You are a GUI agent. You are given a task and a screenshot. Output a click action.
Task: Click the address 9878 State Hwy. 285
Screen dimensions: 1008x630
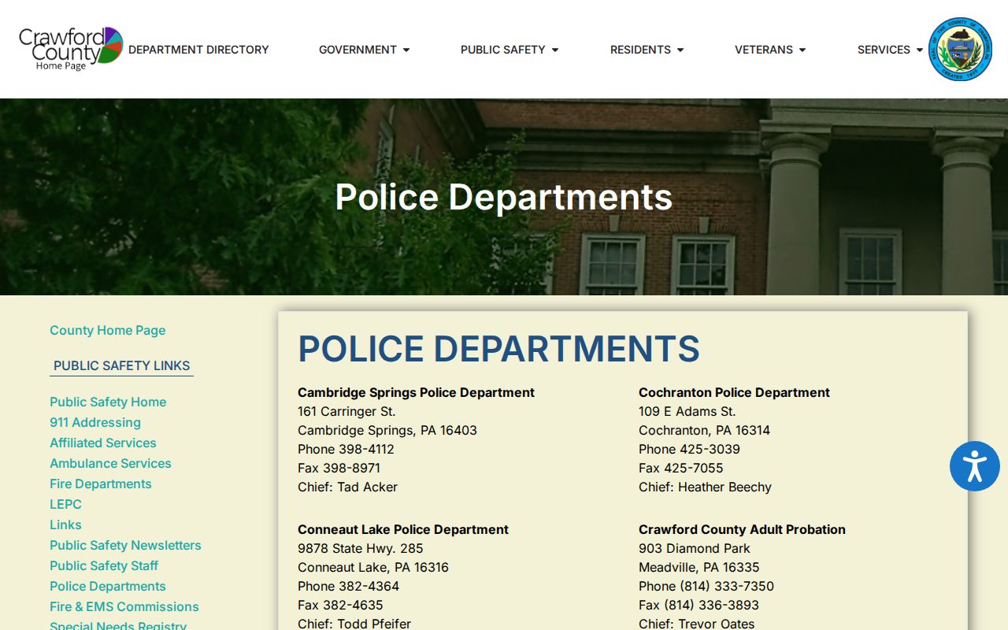pos(361,548)
